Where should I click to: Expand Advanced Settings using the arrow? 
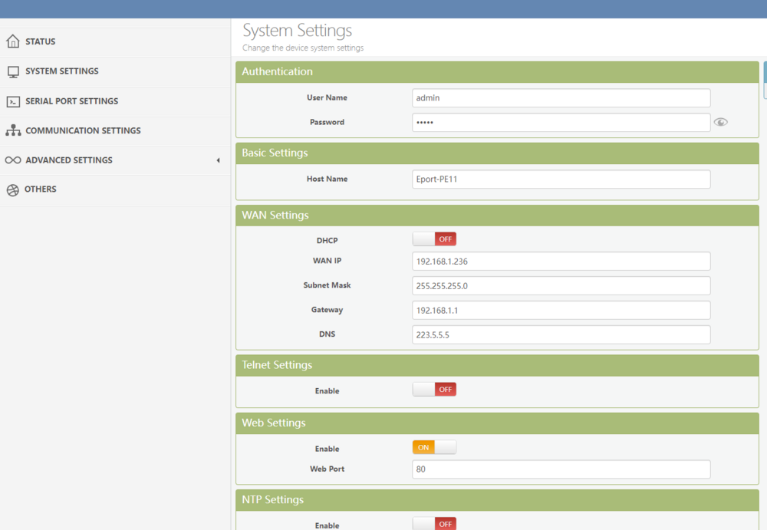pos(218,160)
